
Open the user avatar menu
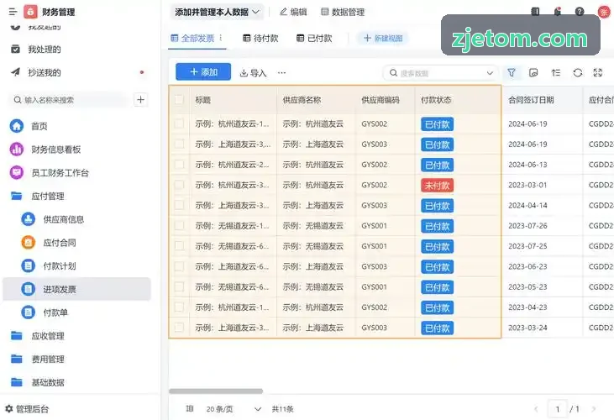tap(604, 12)
